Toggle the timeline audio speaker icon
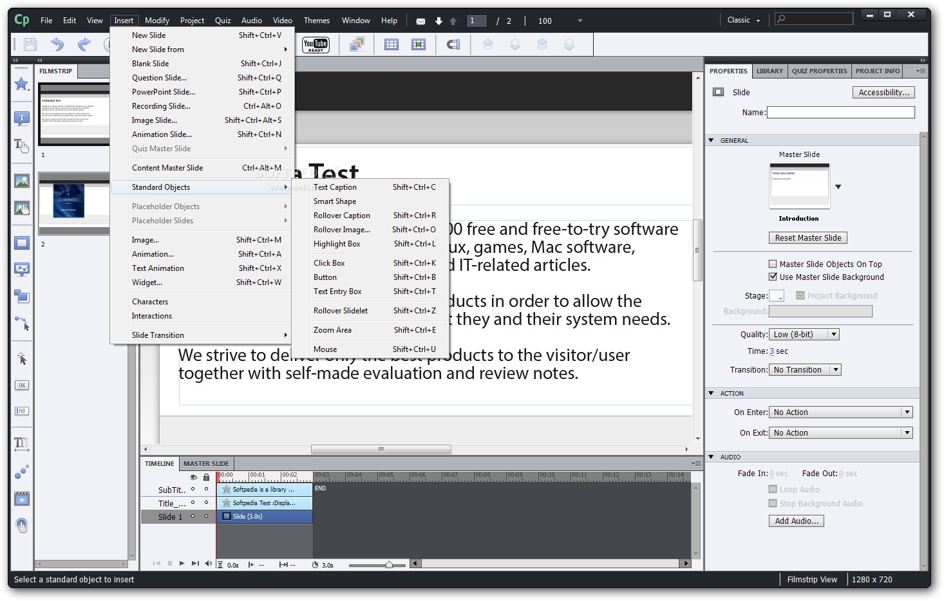 (208, 564)
